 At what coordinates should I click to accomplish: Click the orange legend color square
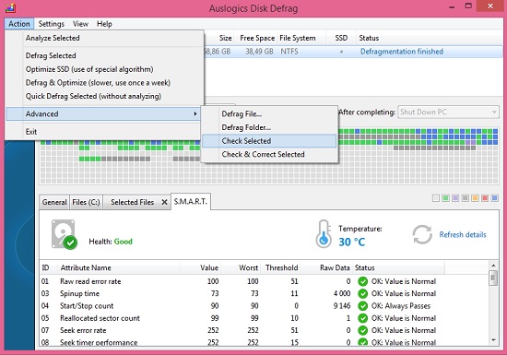point(475,198)
